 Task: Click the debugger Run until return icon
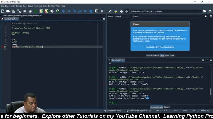80,11
